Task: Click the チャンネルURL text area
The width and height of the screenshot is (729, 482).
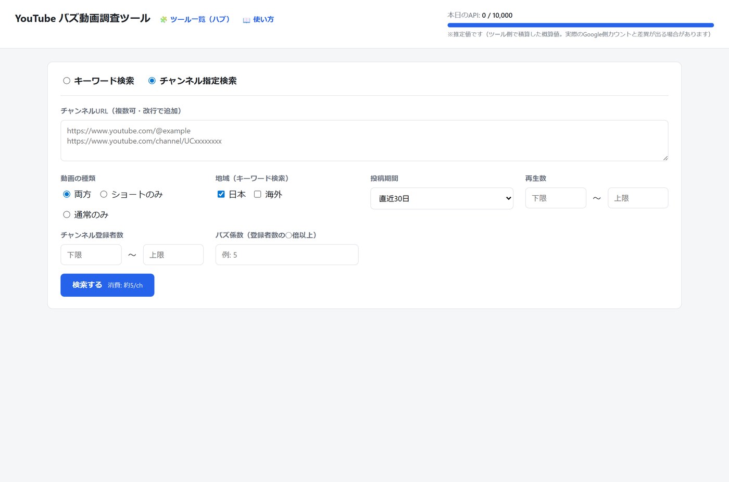Action: coord(364,141)
